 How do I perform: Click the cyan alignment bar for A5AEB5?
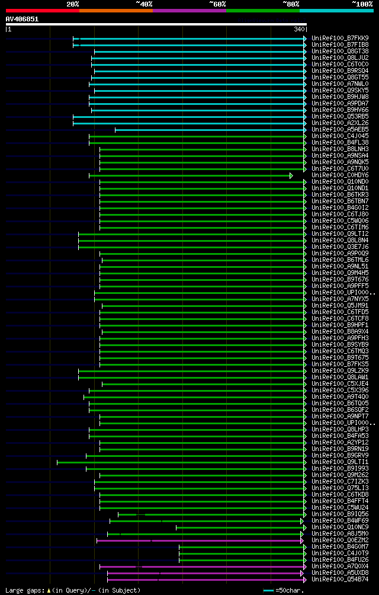(x=210, y=130)
